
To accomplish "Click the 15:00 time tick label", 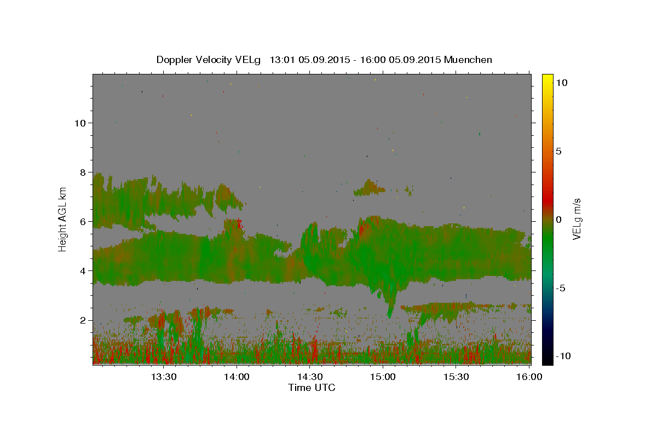I will tap(383, 377).
